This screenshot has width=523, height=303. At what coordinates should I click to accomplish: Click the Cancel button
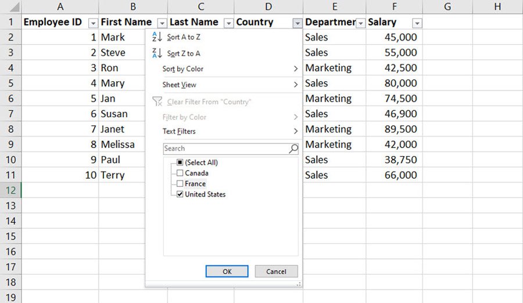pos(276,271)
